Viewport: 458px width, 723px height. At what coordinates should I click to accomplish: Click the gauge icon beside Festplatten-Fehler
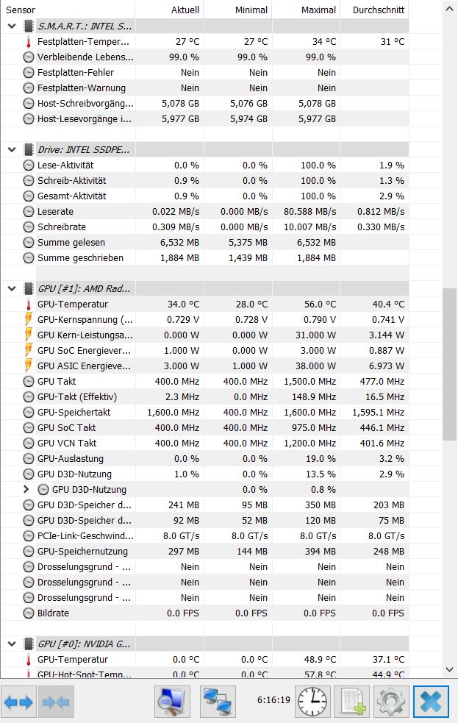(x=29, y=73)
